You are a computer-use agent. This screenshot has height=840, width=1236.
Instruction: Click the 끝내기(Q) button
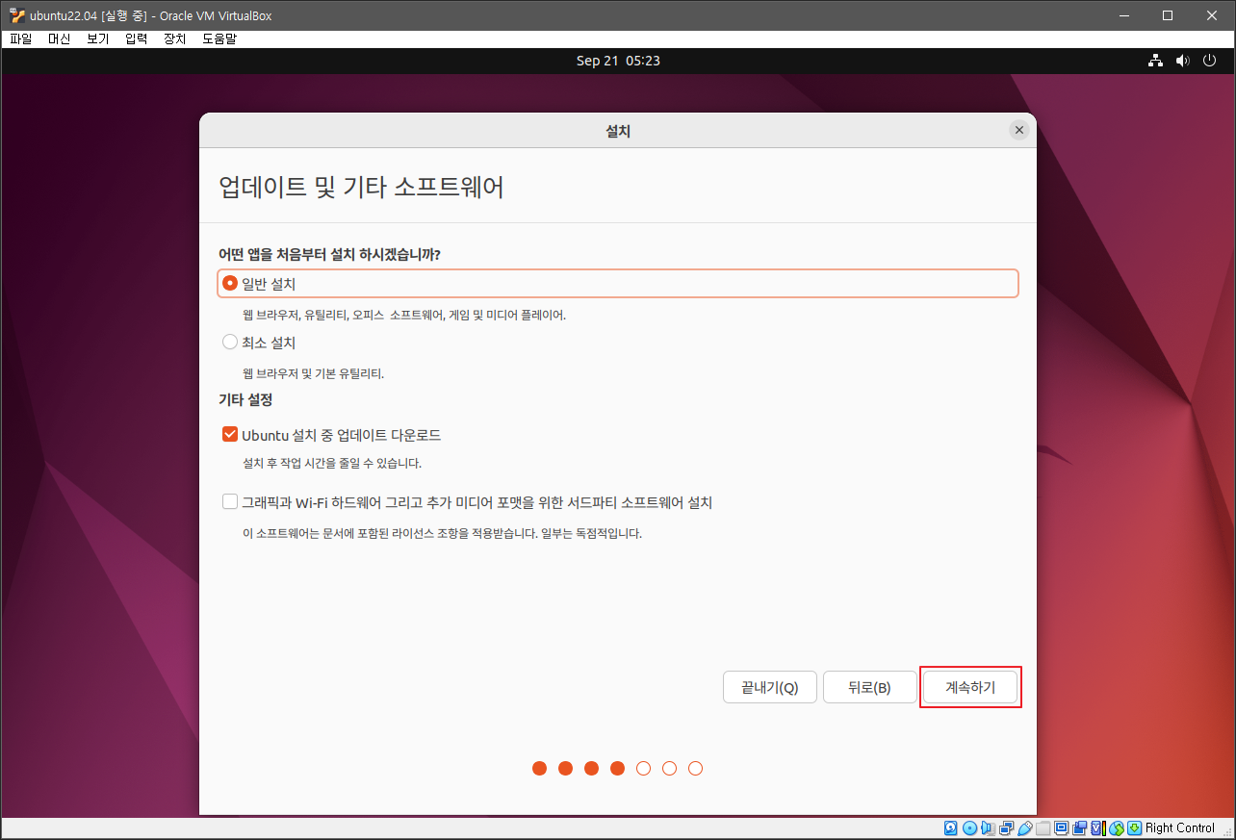pyautogui.click(x=770, y=687)
